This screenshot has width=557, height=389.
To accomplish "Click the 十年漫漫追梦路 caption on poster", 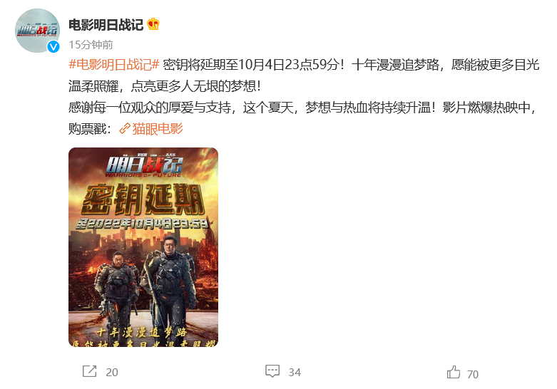I will (142, 332).
